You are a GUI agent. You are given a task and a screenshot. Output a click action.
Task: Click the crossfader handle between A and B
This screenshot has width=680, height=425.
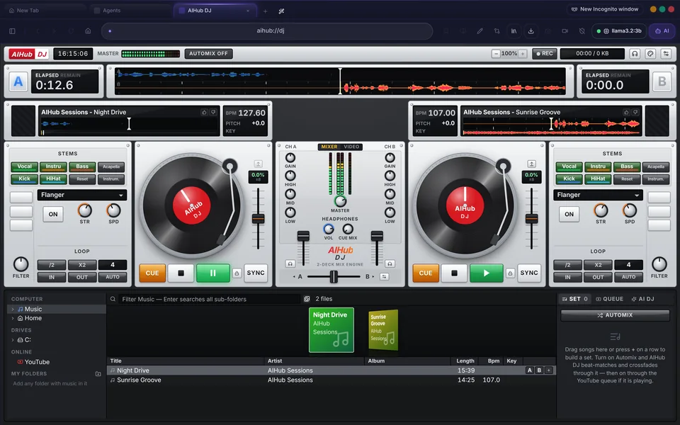click(x=334, y=276)
